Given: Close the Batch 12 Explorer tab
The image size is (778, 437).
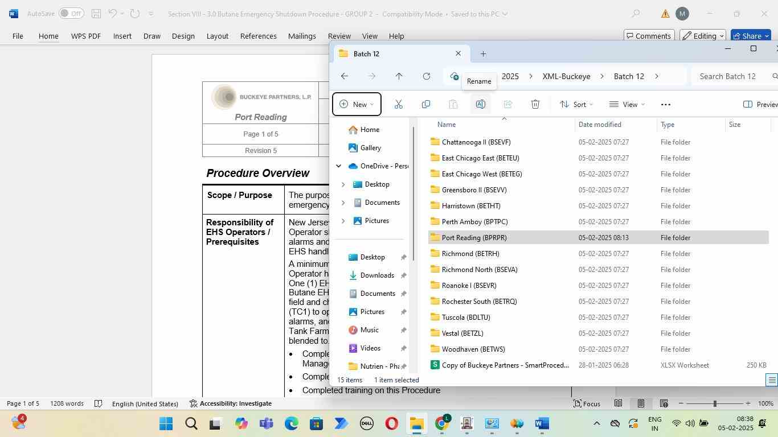Looking at the screenshot, I should [458, 53].
